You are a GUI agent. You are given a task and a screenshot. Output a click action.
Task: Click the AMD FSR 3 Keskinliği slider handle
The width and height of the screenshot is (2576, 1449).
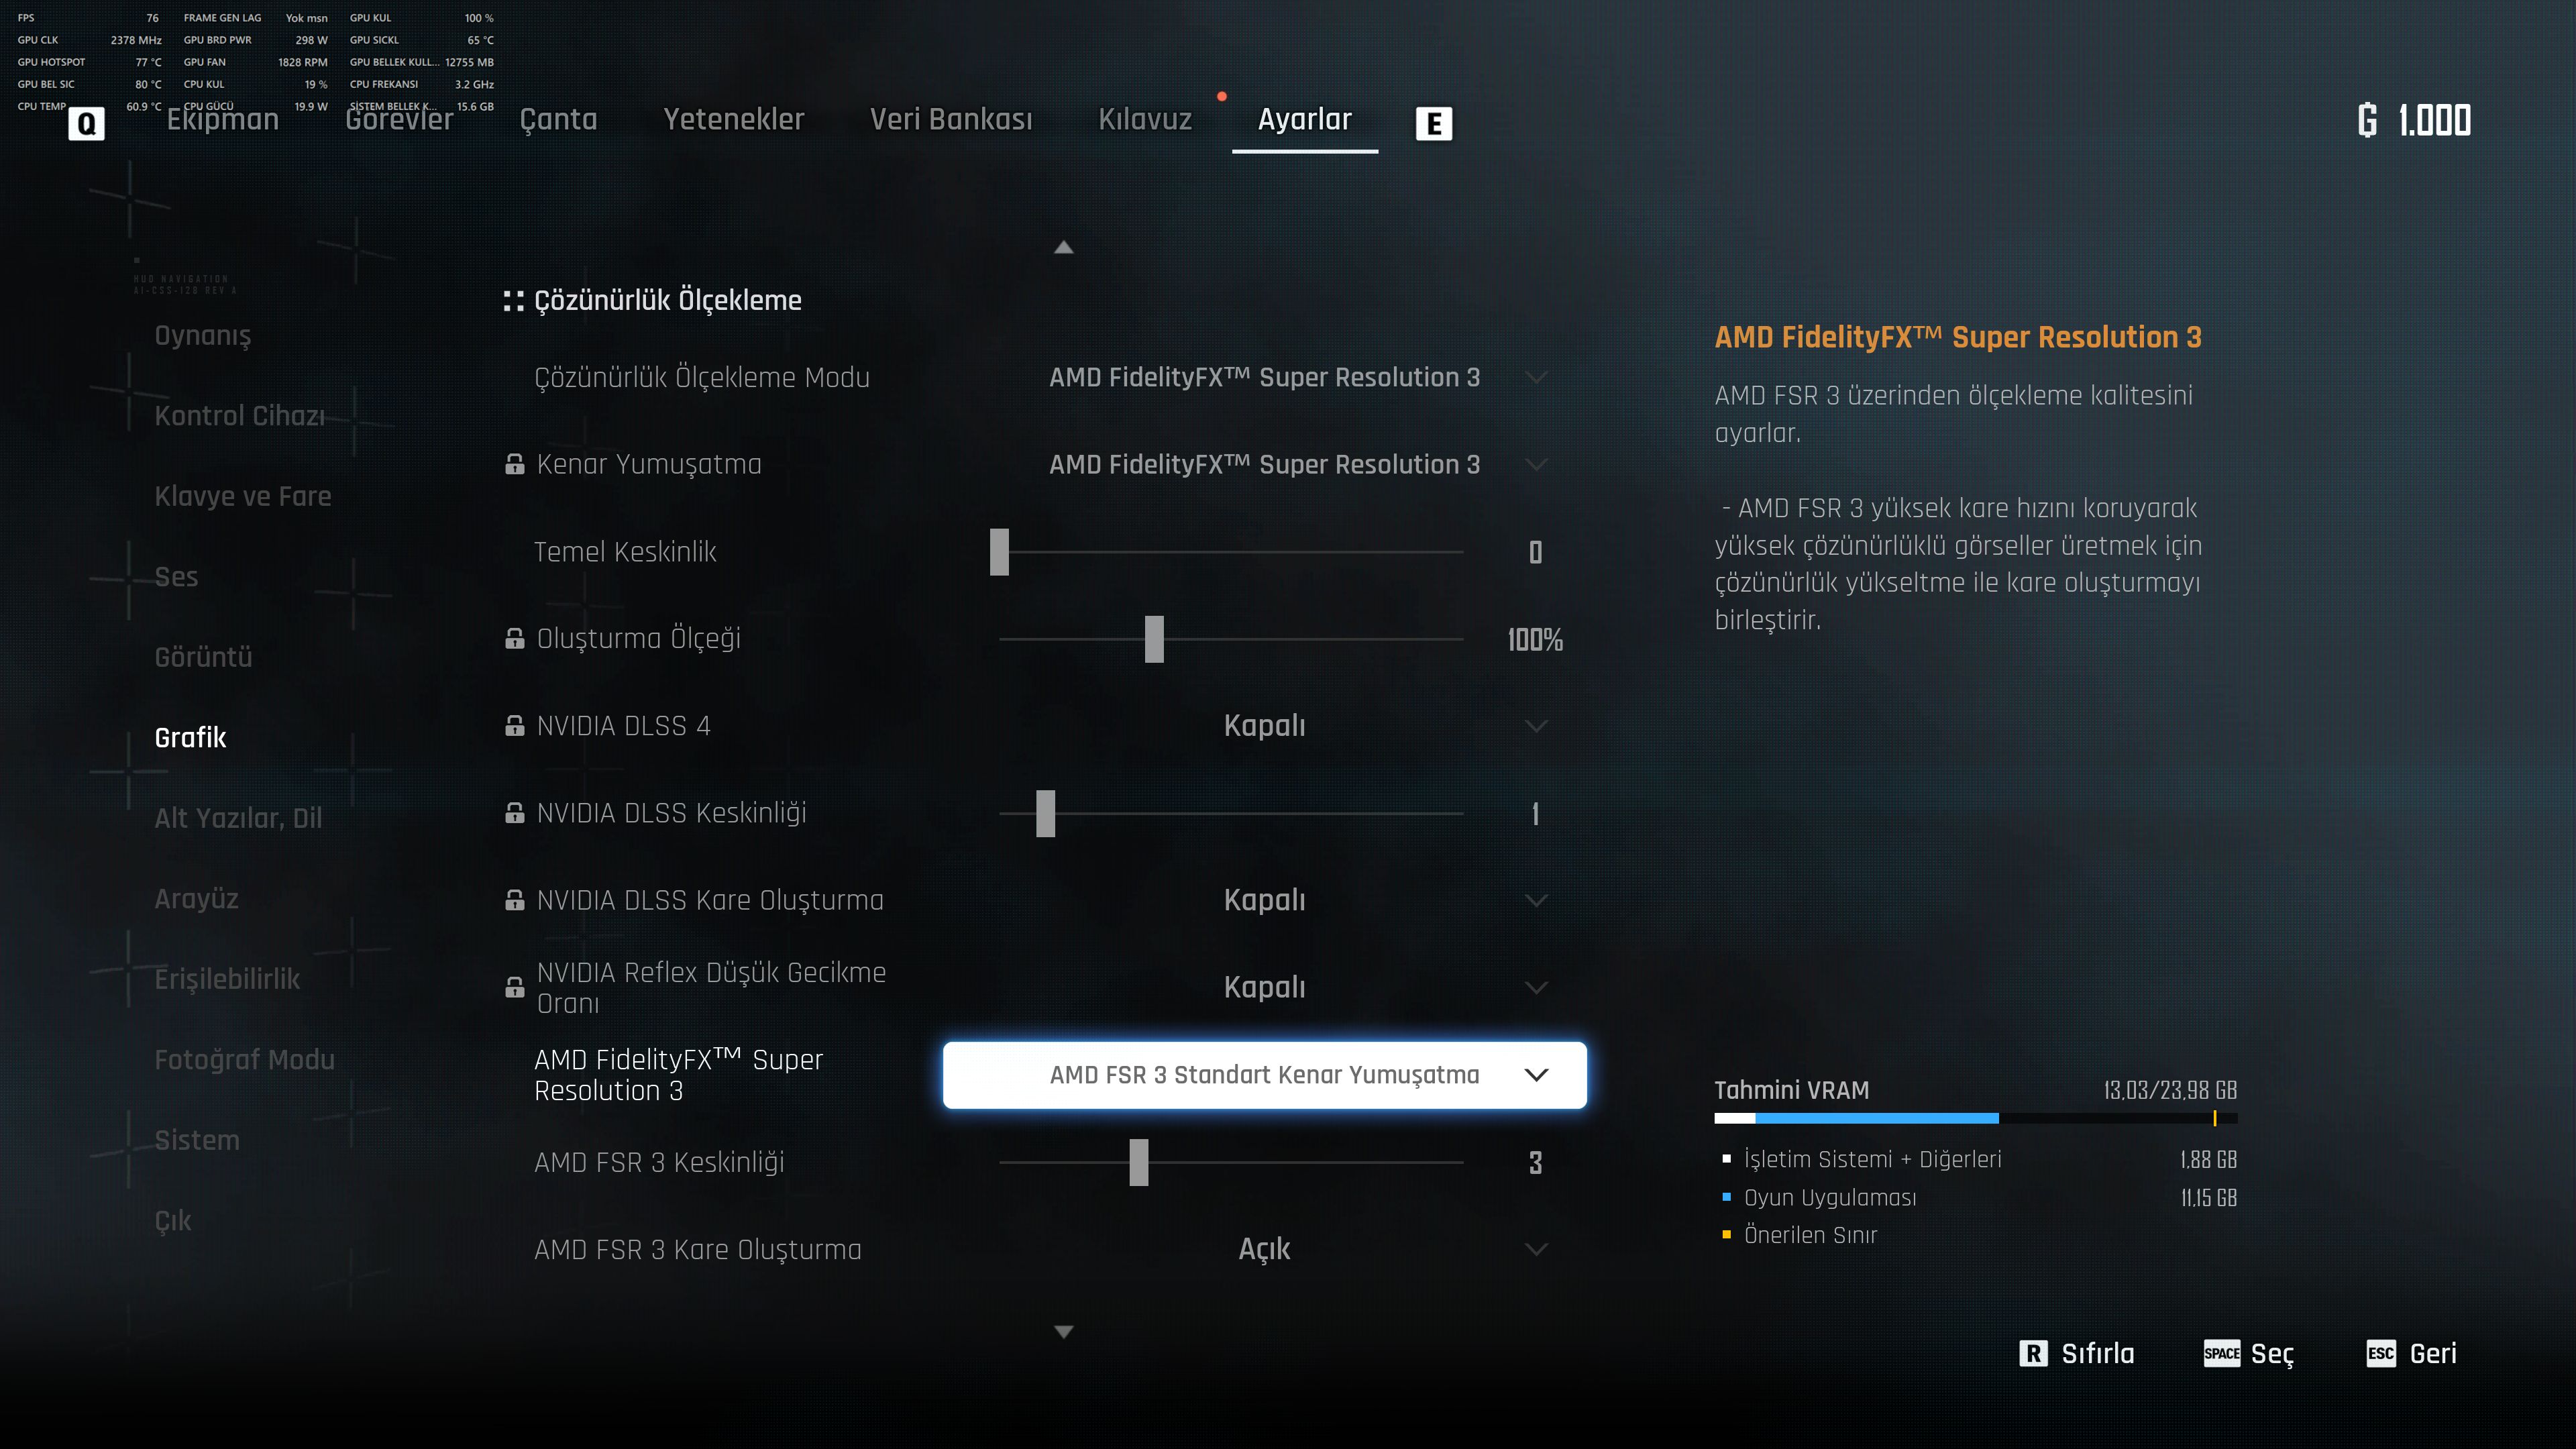pyautogui.click(x=1139, y=1162)
